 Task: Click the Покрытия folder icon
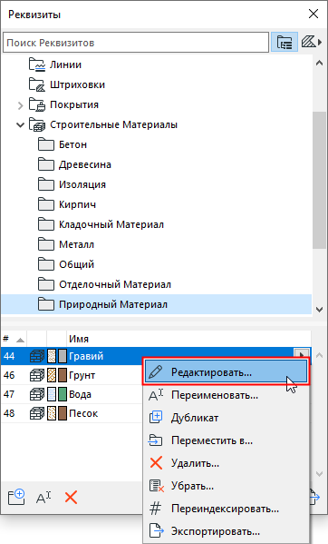pos(37,104)
